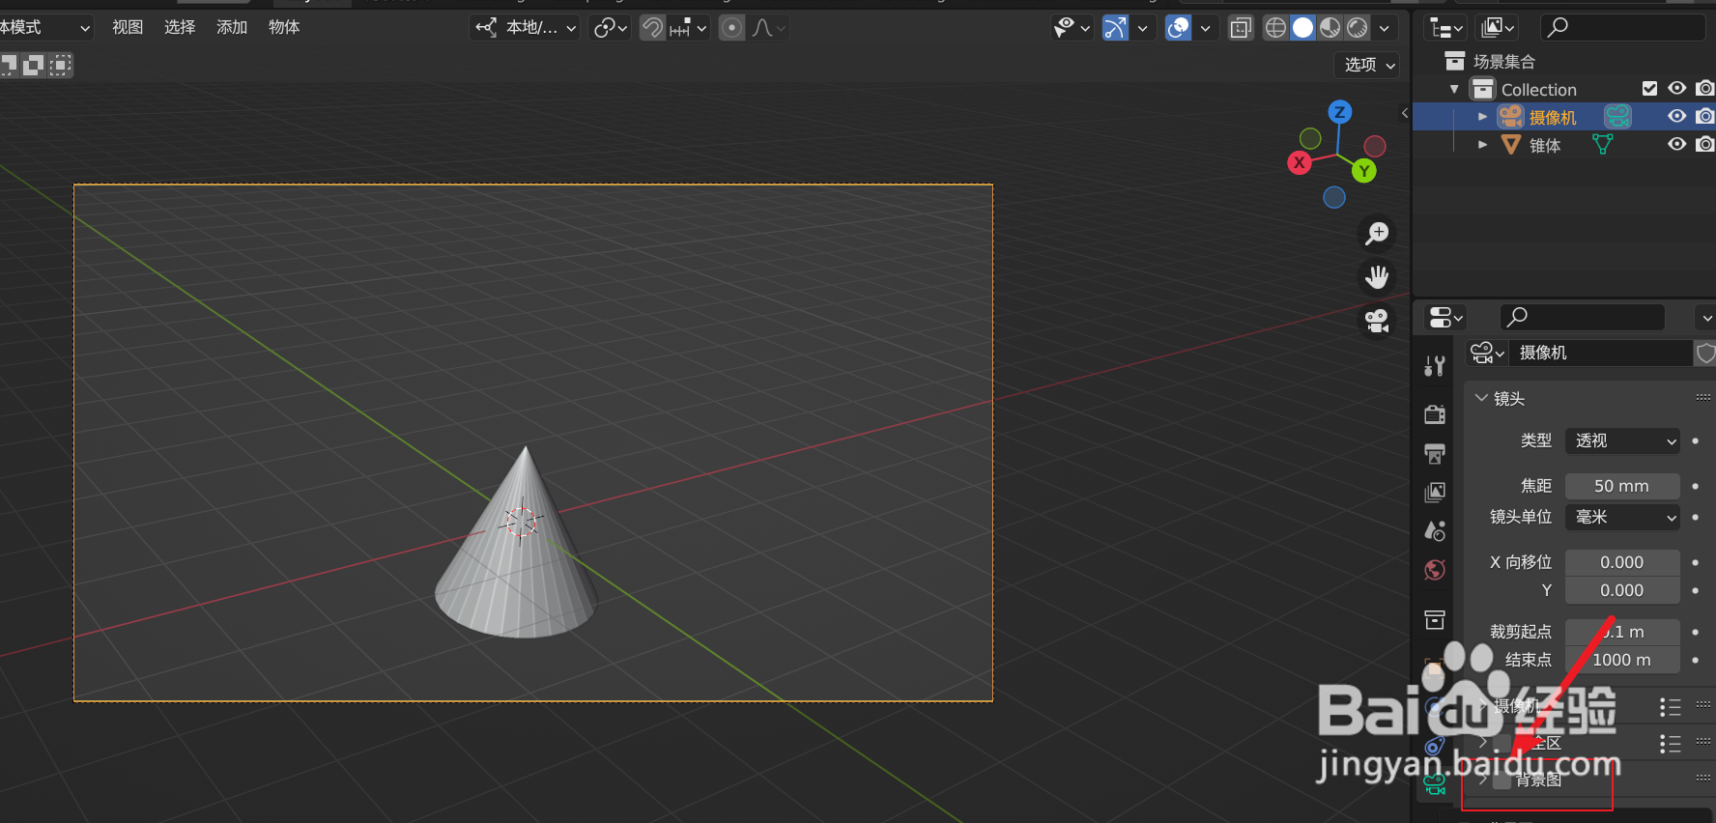
Task: Click the viewport zoom magnifier icon
Action: click(1377, 234)
